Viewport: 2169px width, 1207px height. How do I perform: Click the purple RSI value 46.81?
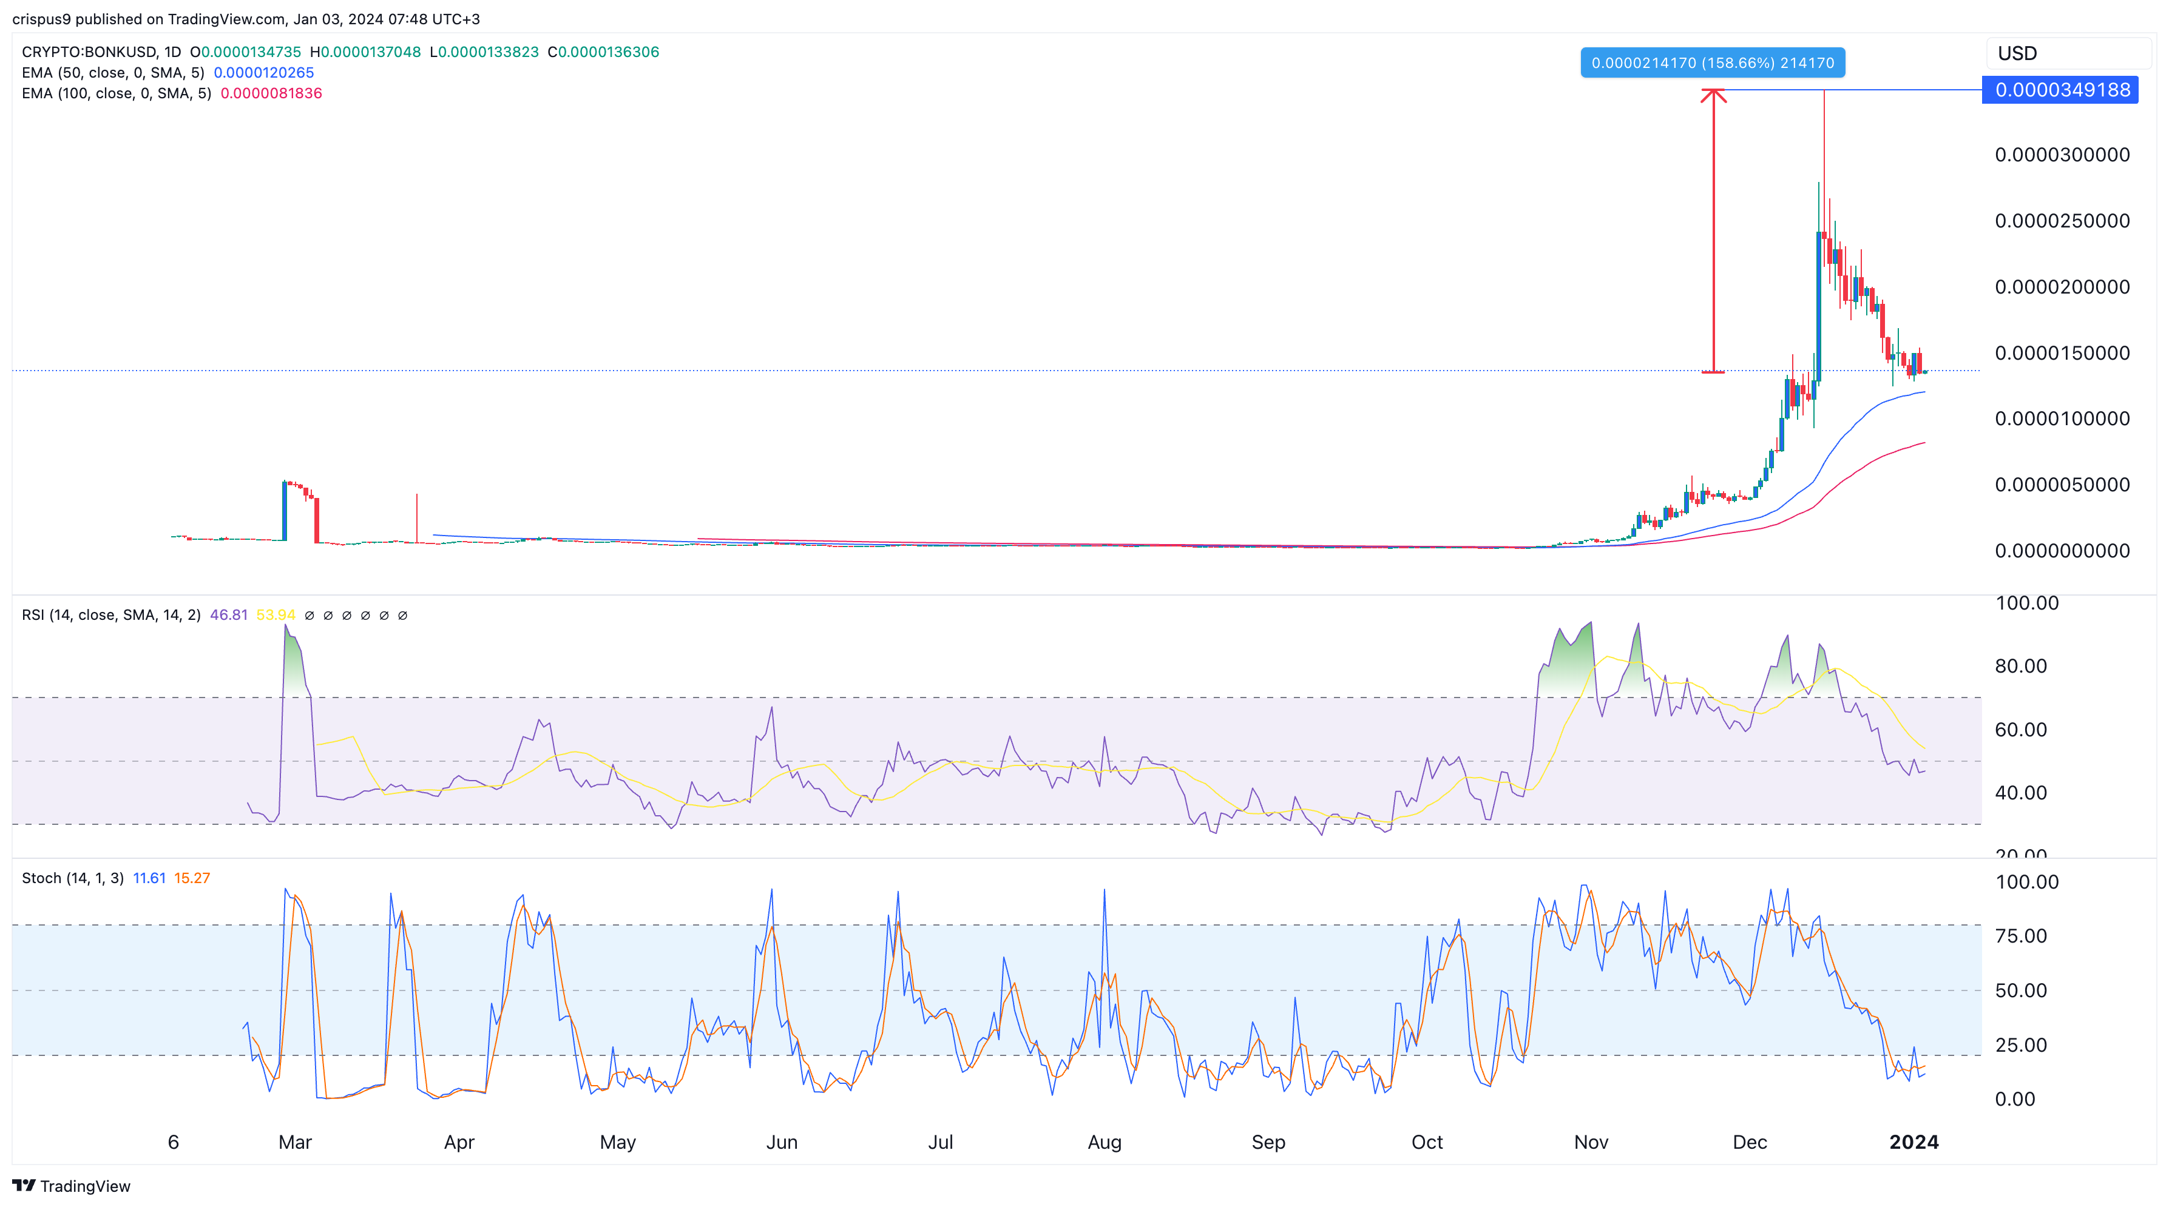pyautogui.click(x=229, y=614)
